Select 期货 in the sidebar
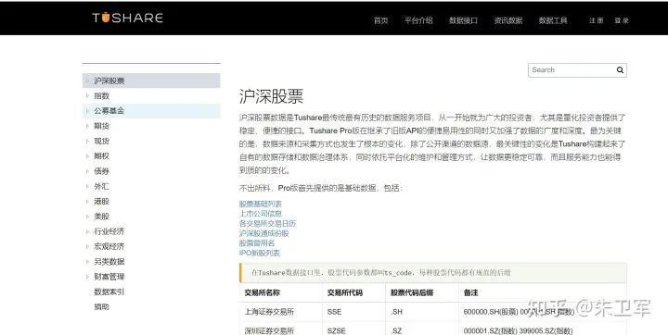The width and height of the screenshot is (668, 335). (x=101, y=126)
